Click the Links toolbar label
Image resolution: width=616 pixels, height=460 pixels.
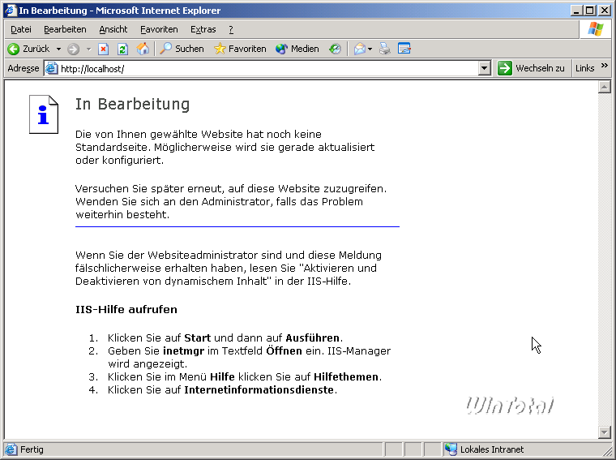[584, 68]
